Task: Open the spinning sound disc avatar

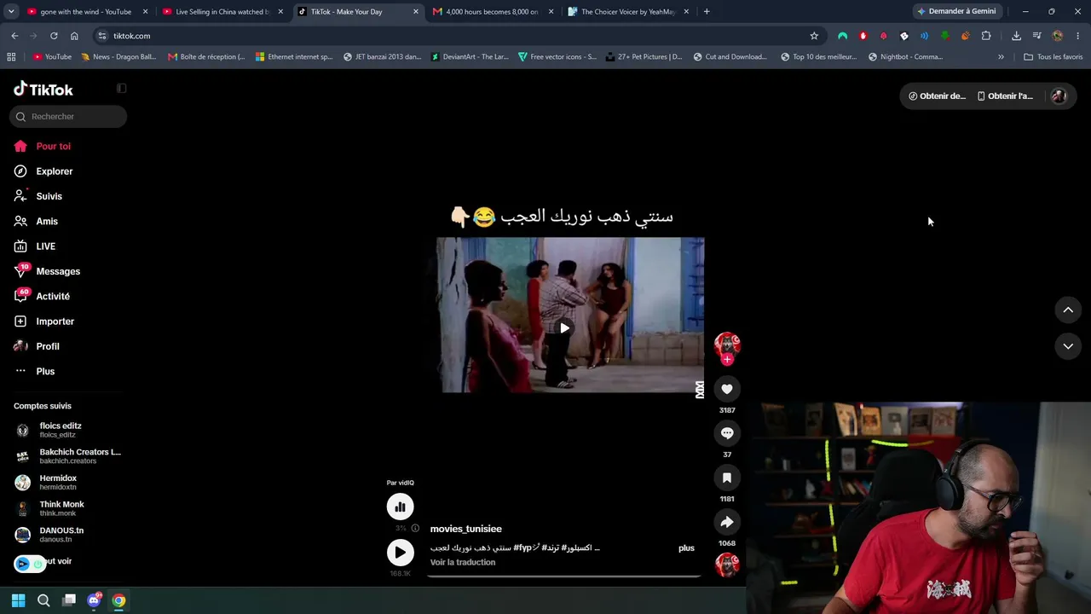Action: [727, 565]
